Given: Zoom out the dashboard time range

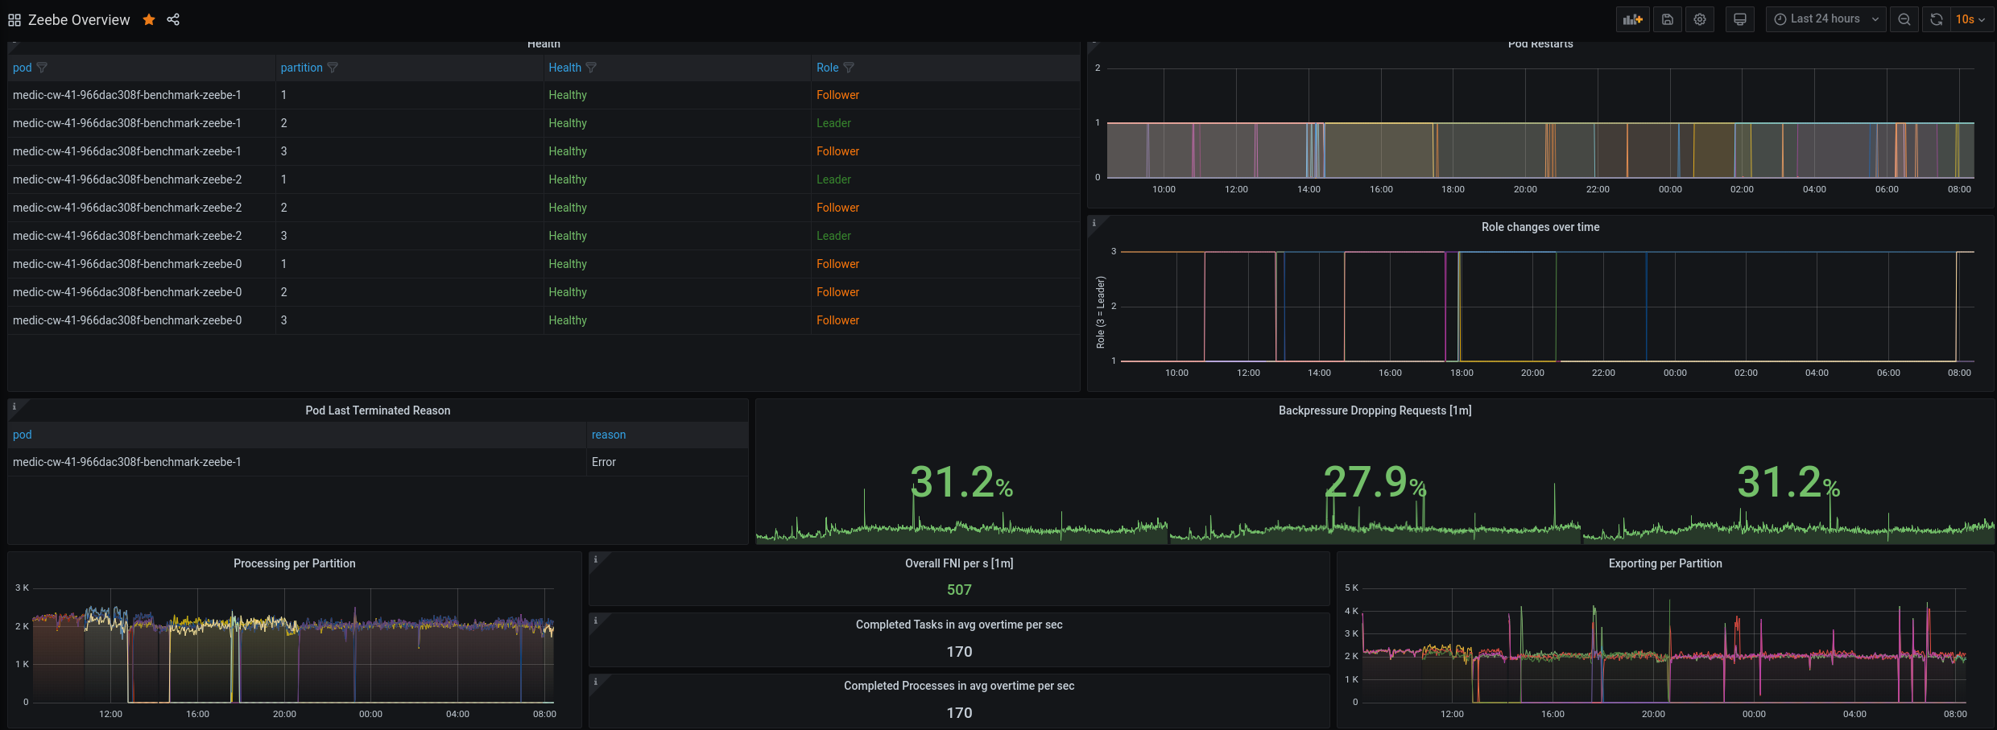Looking at the screenshot, I should coord(1904,19).
